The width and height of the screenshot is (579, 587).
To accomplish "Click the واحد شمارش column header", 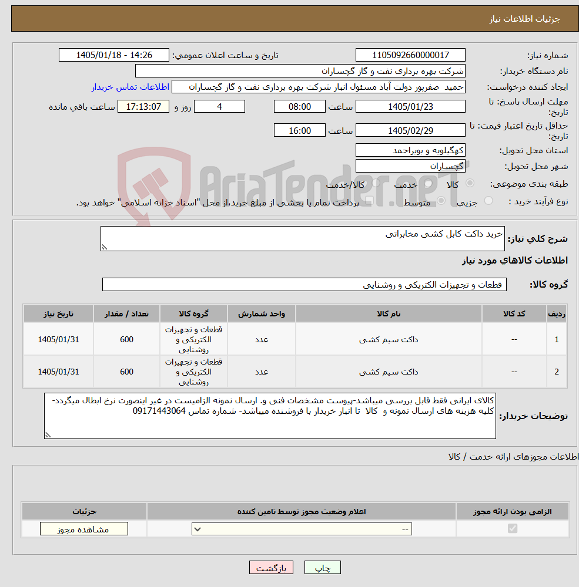I will coord(262,313).
